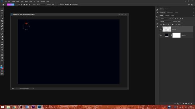Screen dimensions: 195x109
Task: Open Word from Windows taskbar
Action: (x=27, y=107)
